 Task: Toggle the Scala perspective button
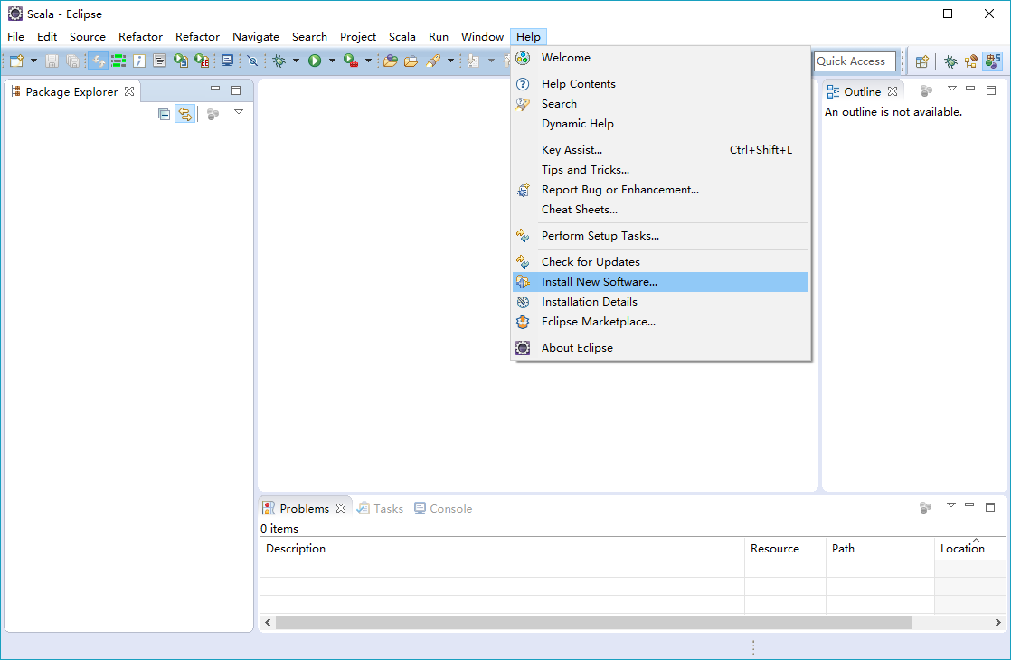[x=993, y=61]
